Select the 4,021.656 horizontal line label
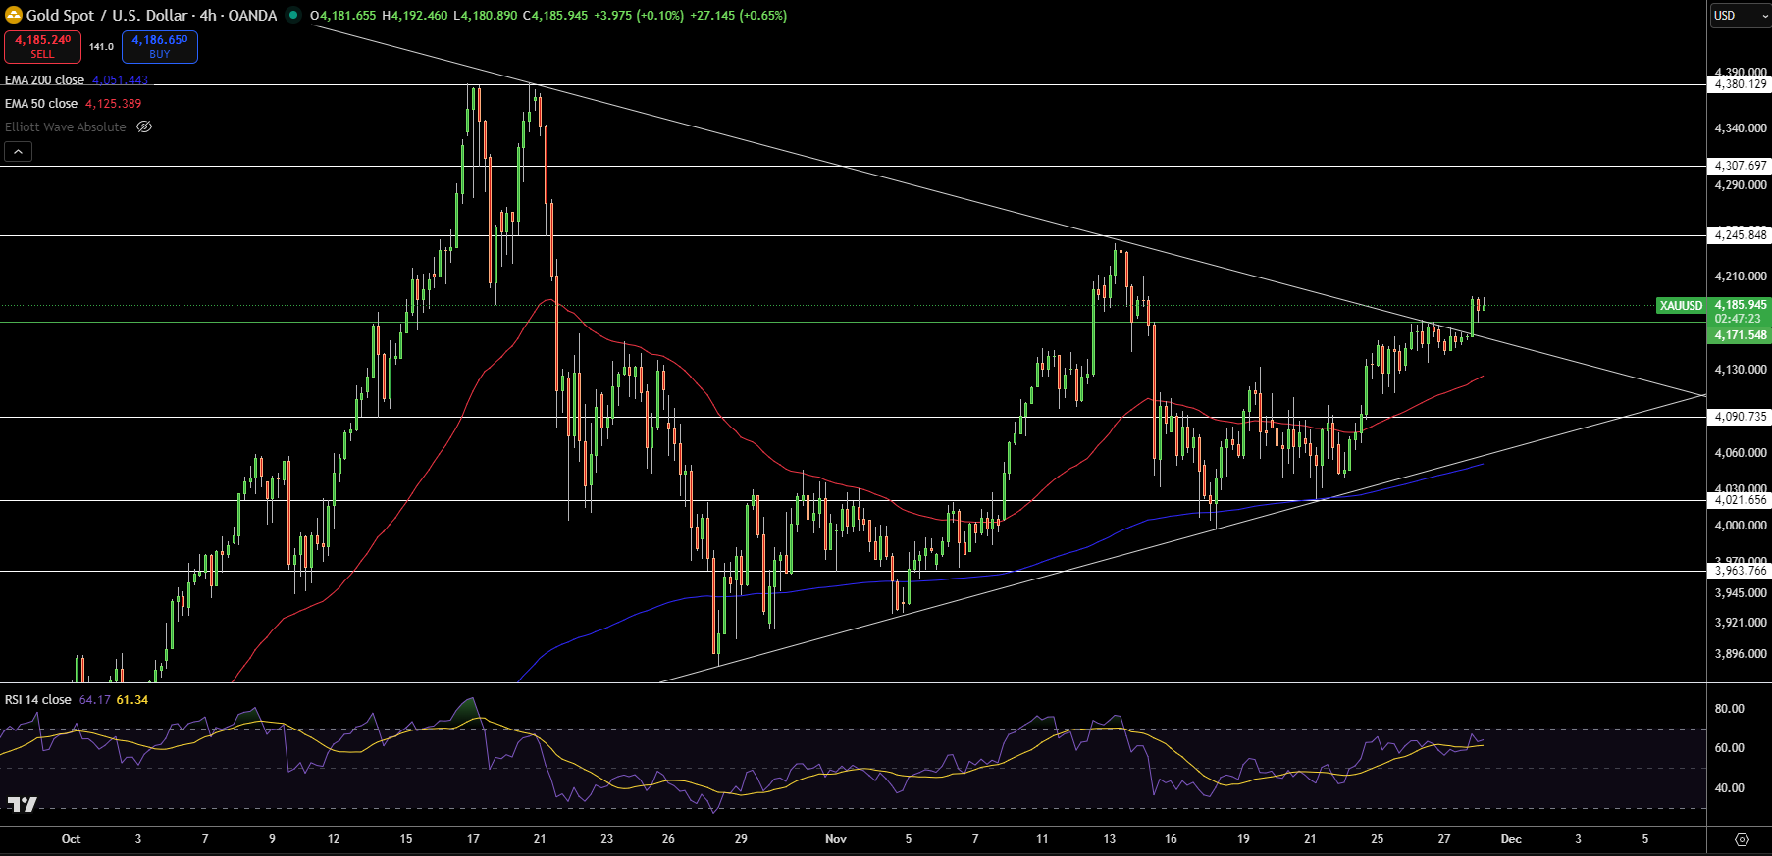Screen dimensions: 1772x856 pyautogui.click(x=1740, y=500)
